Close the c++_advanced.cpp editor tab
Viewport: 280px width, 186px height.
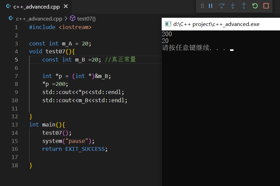66,6
